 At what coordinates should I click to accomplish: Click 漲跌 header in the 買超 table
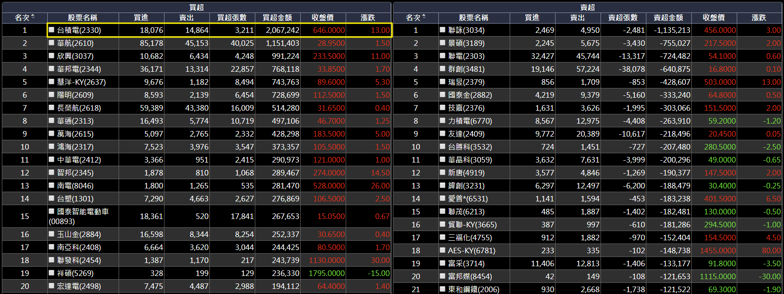tap(368, 18)
